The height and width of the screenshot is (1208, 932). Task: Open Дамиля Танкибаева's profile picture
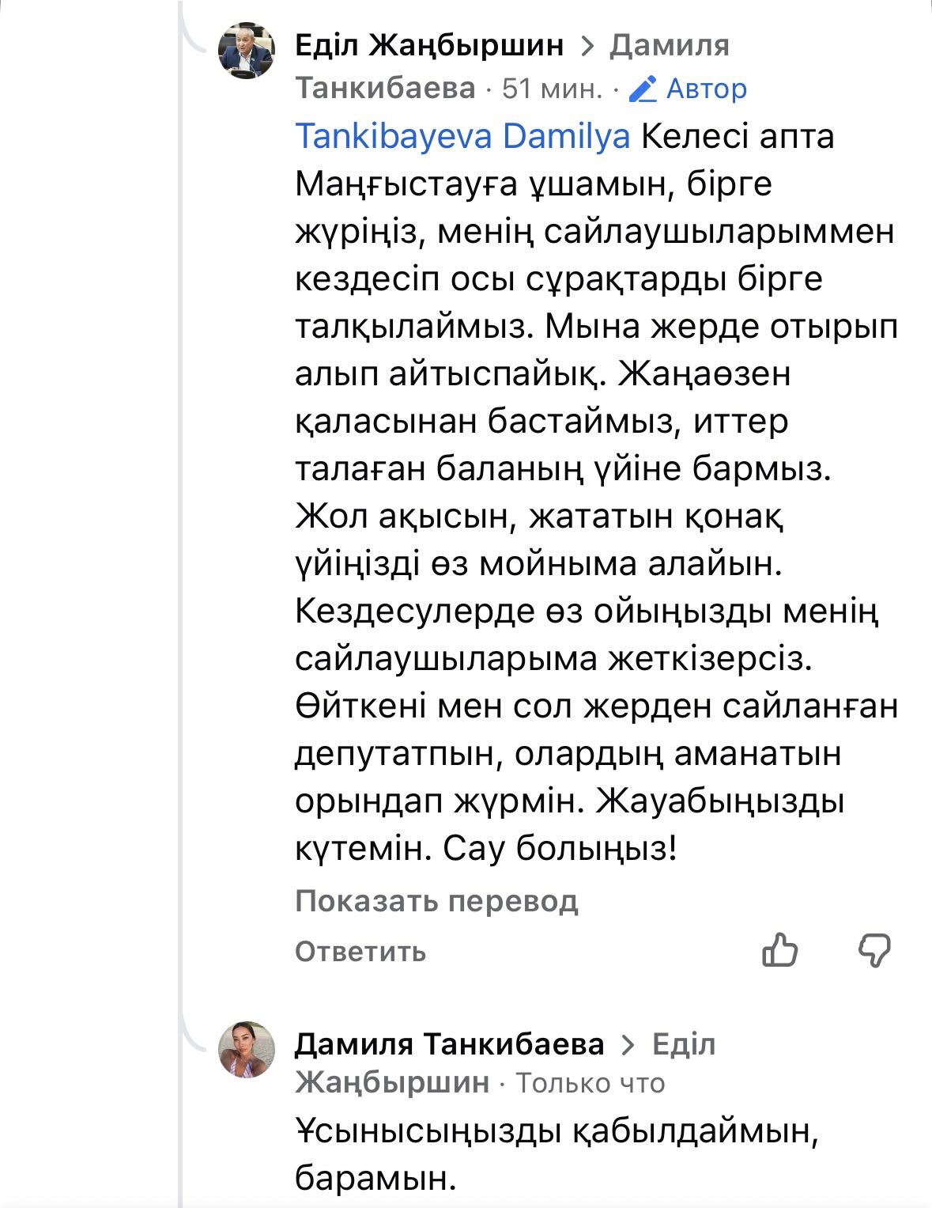click(246, 1049)
